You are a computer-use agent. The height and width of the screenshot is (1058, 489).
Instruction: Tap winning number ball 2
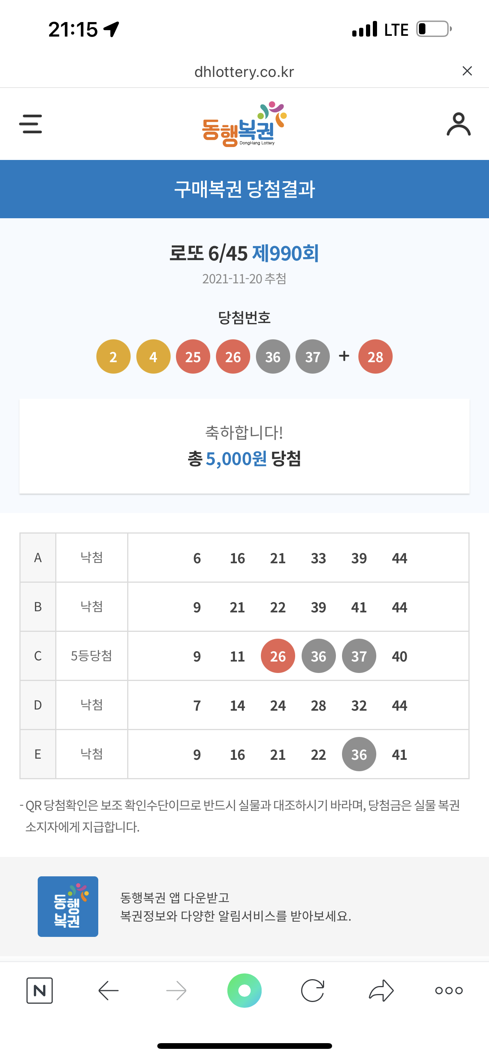(113, 356)
